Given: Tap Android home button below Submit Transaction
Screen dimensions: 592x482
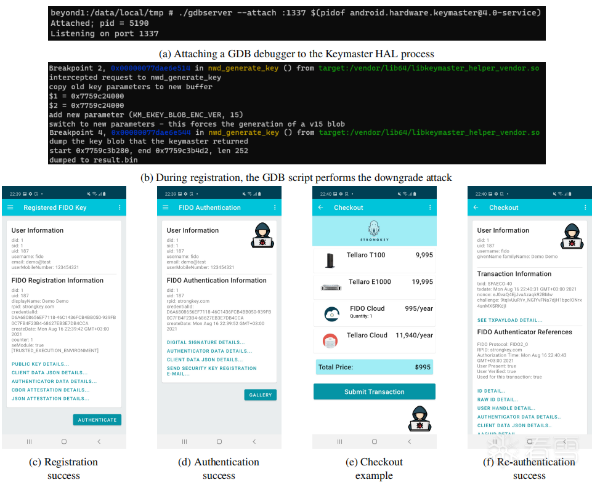Looking at the screenshot, I should (x=374, y=441).
